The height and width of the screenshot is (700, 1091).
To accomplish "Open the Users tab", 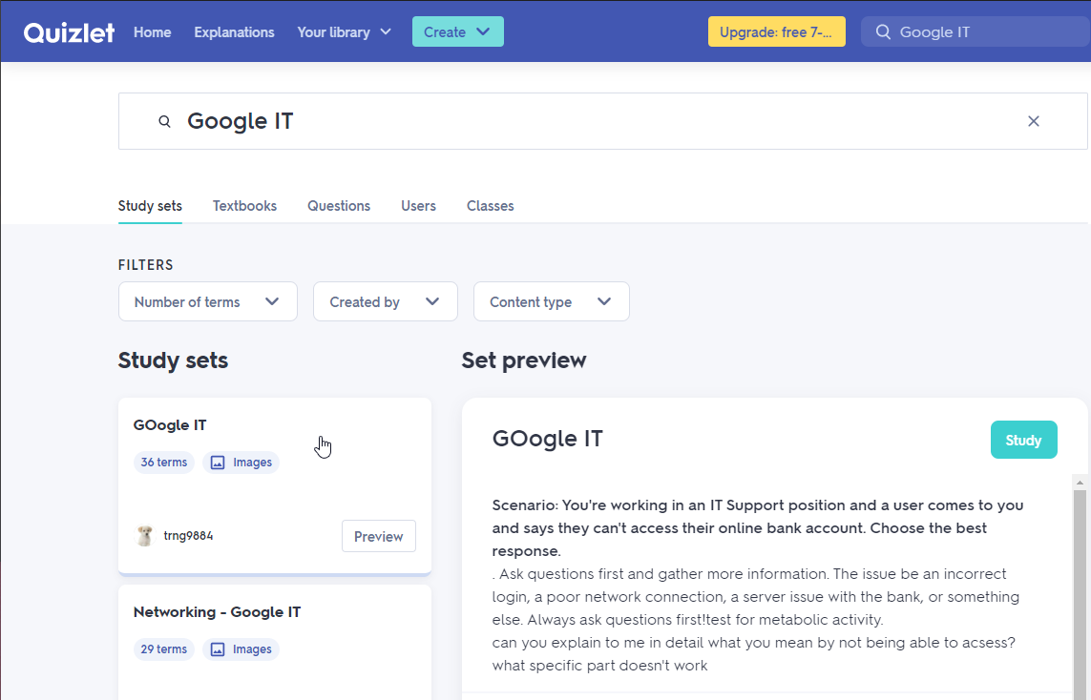I will pyautogui.click(x=418, y=206).
